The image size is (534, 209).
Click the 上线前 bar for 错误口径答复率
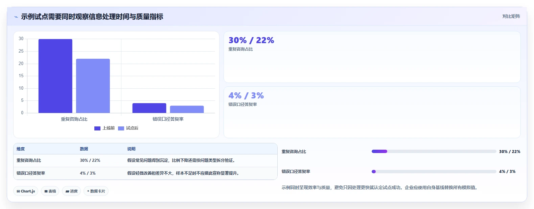pos(149,108)
